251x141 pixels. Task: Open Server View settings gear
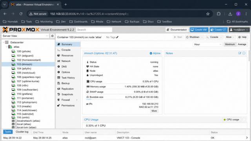[52, 36]
